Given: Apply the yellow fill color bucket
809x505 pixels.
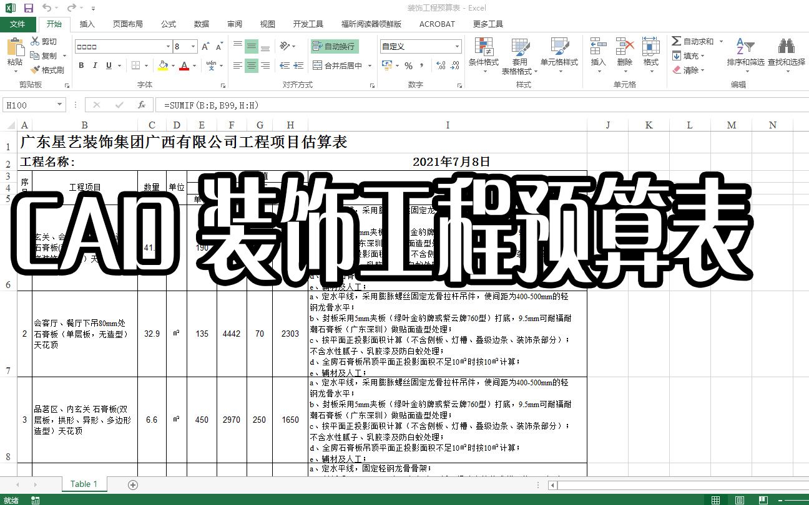Looking at the screenshot, I should [x=163, y=65].
